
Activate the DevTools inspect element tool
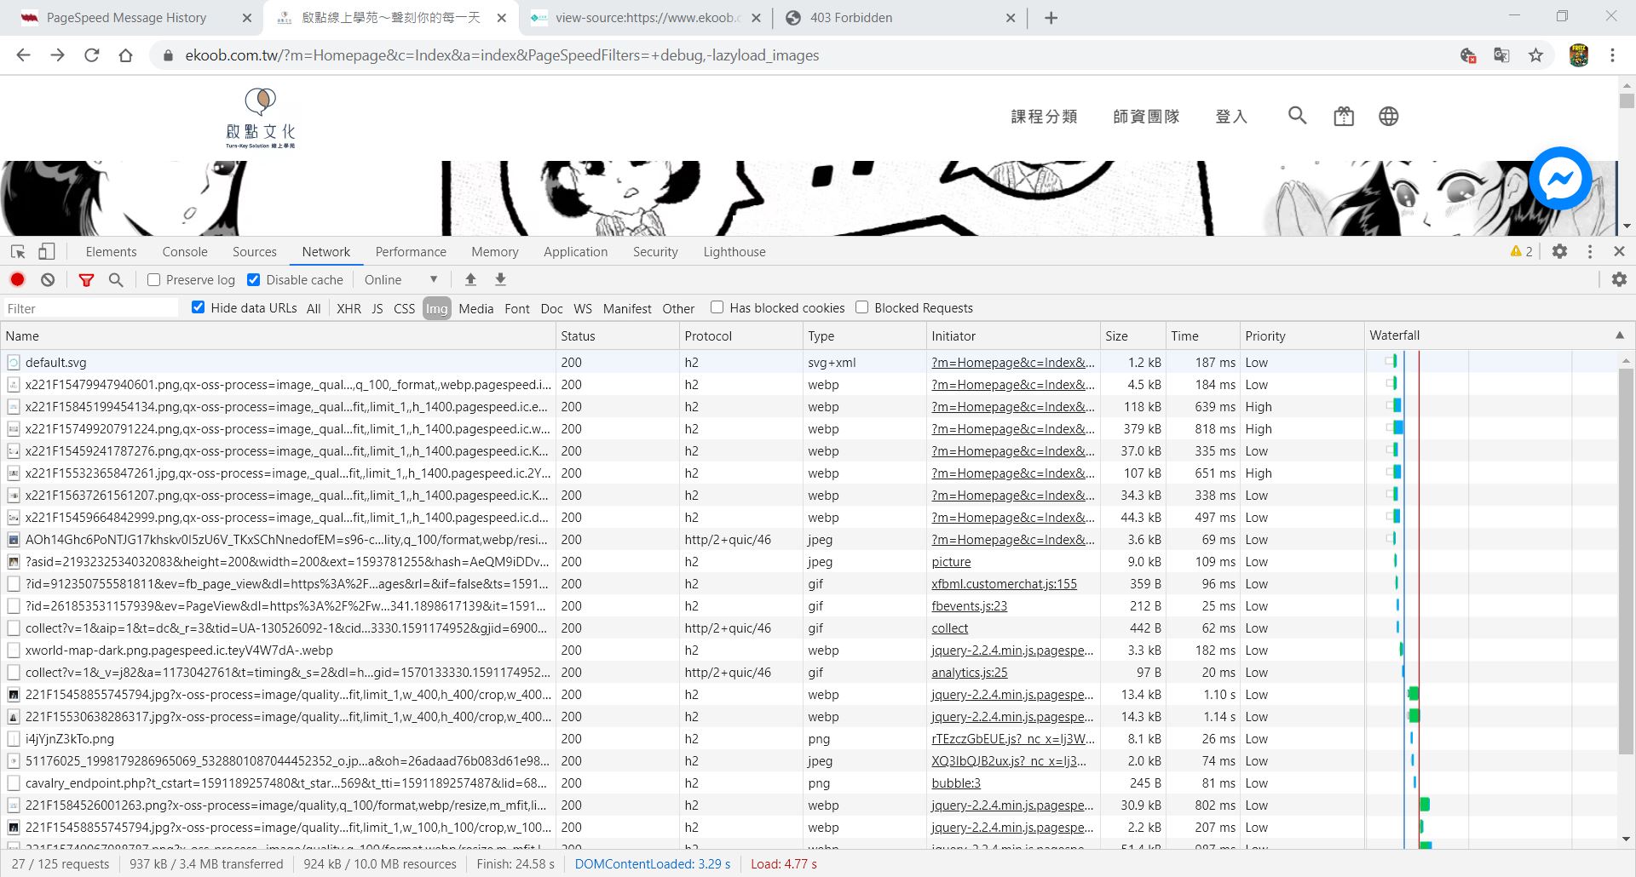pos(18,252)
